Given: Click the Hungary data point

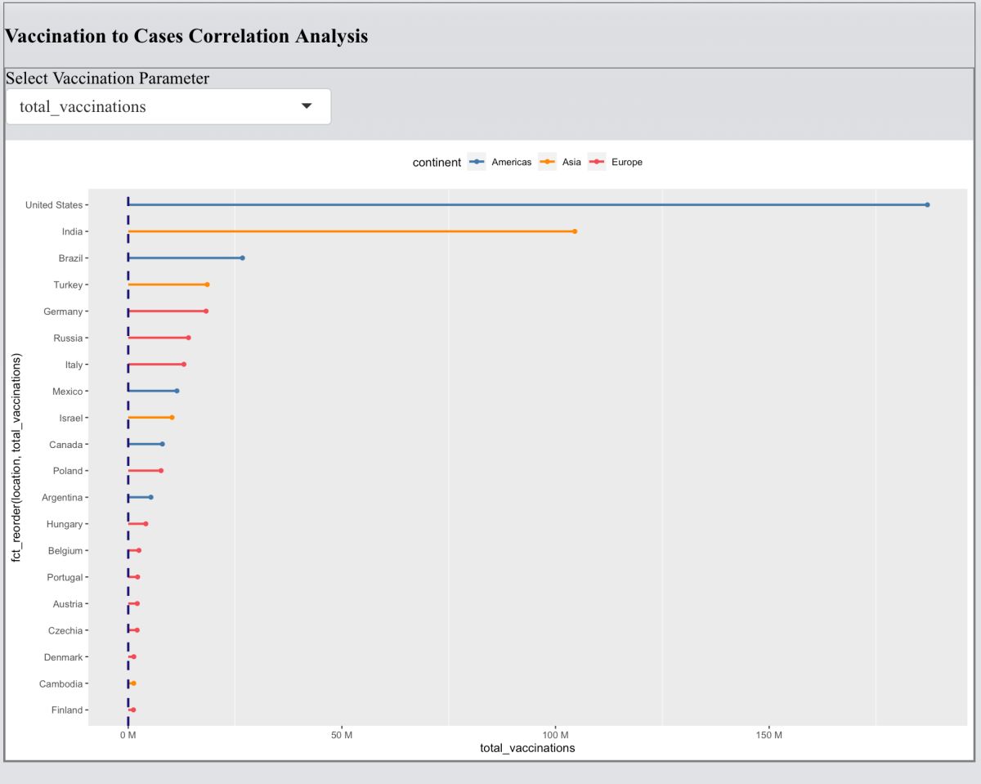Looking at the screenshot, I should pyautogui.click(x=146, y=524).
